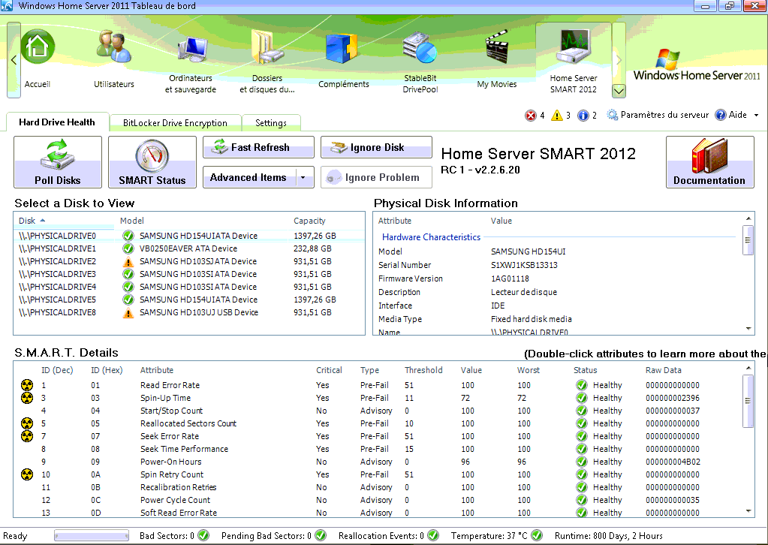Click the Fast Refresh button
Screen dimensions: 768x545
258,147
